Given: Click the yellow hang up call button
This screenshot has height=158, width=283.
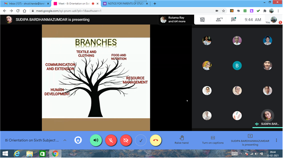Looking at the screenshot, I should 155,140.
